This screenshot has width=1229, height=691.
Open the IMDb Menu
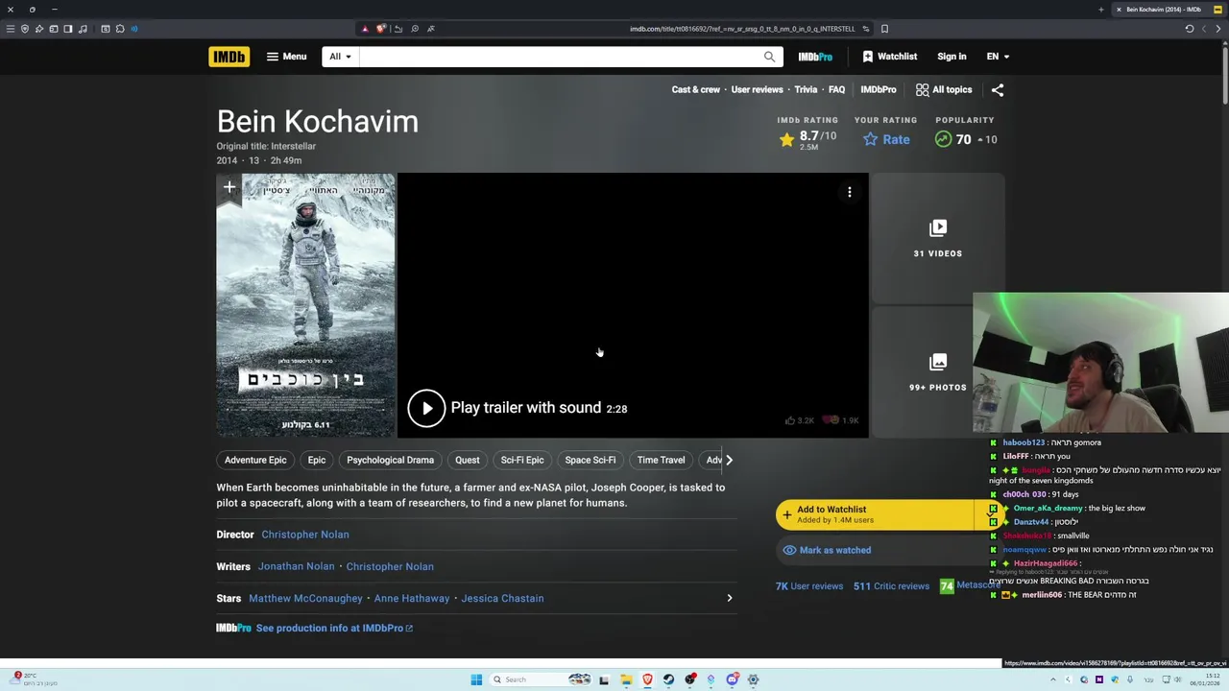click(286, 57)
